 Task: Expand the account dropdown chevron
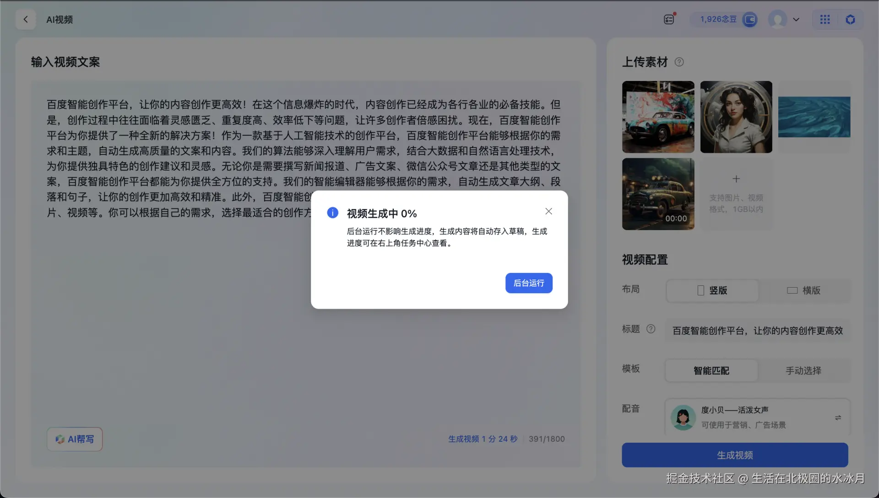(x=796, y=20)
